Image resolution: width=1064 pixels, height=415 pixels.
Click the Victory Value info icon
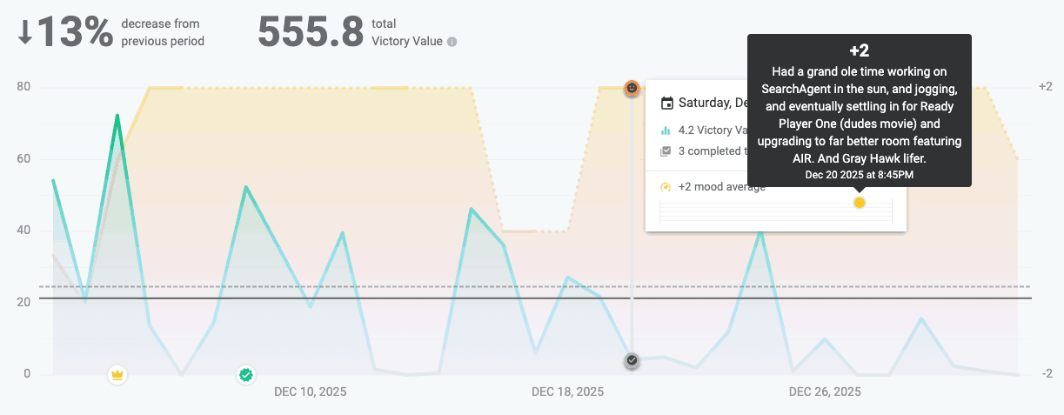pos(452,42)
